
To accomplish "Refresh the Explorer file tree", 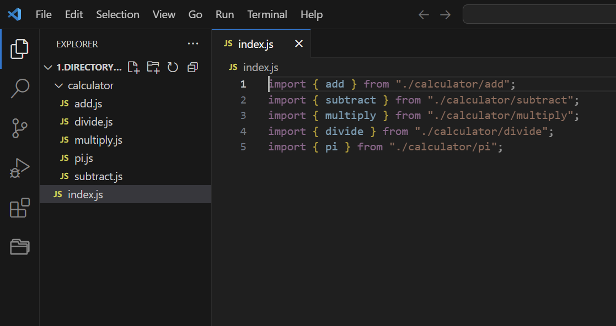I will pos(173,68).
